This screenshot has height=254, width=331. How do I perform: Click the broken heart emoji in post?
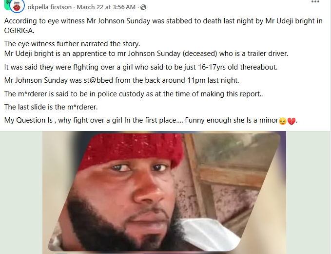[x=292, y=121]
